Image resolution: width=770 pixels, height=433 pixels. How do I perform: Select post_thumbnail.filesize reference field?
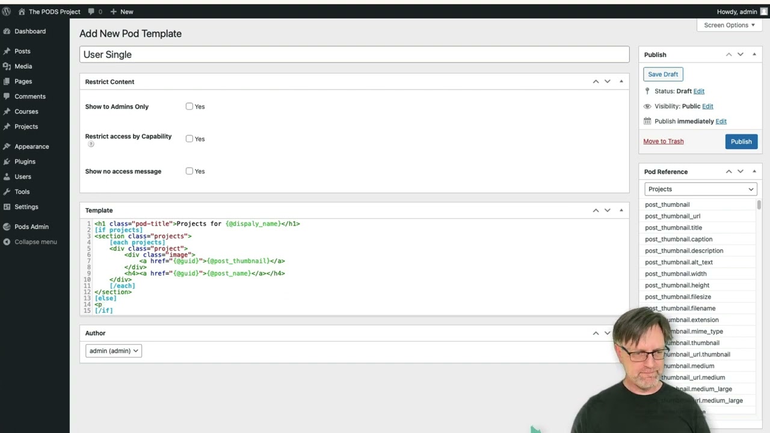point(678,296)
